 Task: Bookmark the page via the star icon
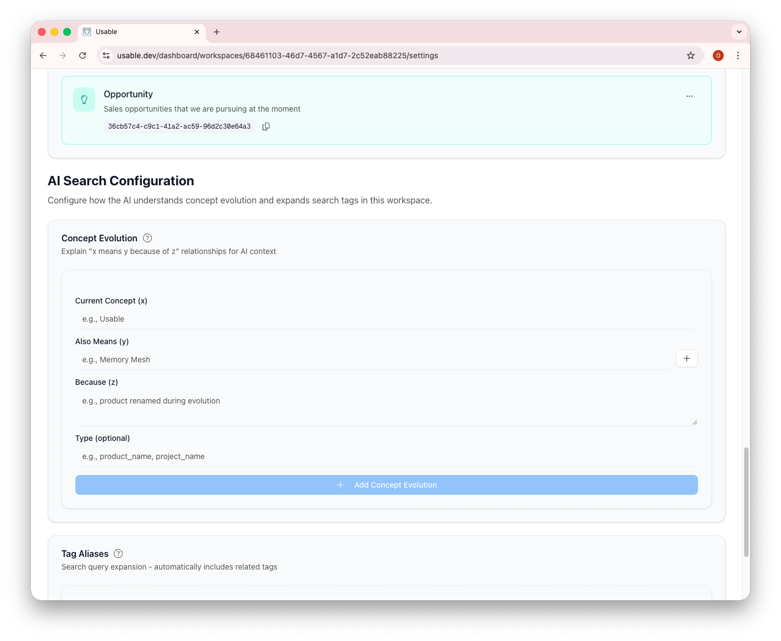pos(691,56)
